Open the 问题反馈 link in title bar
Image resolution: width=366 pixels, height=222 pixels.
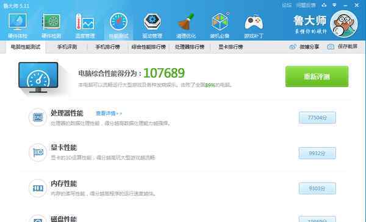click(x=306, y=5)
